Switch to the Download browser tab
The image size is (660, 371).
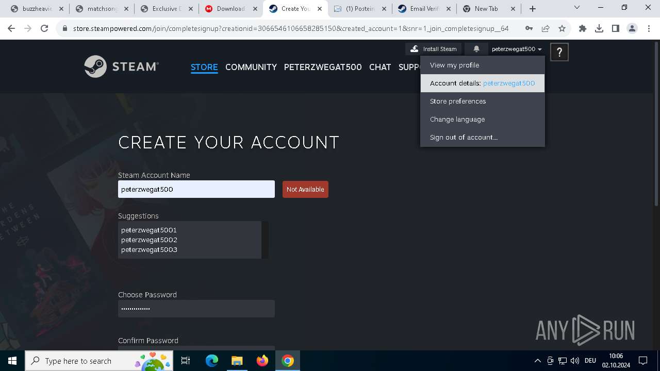(x=230, y=9)
